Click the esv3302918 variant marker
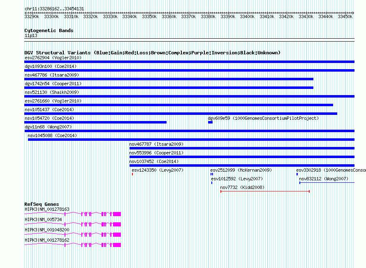Screen dimensions: 366x268 [297, 174]
